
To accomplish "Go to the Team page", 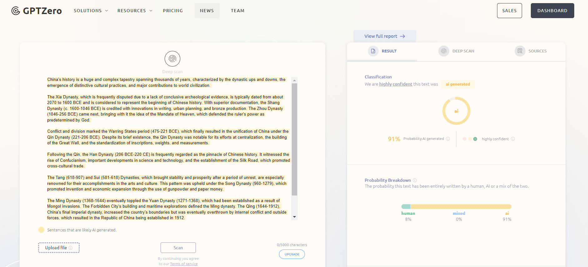I will [237, 11].
